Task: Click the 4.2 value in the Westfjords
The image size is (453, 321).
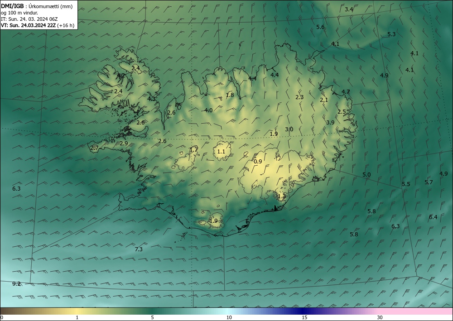Action: 121,75
